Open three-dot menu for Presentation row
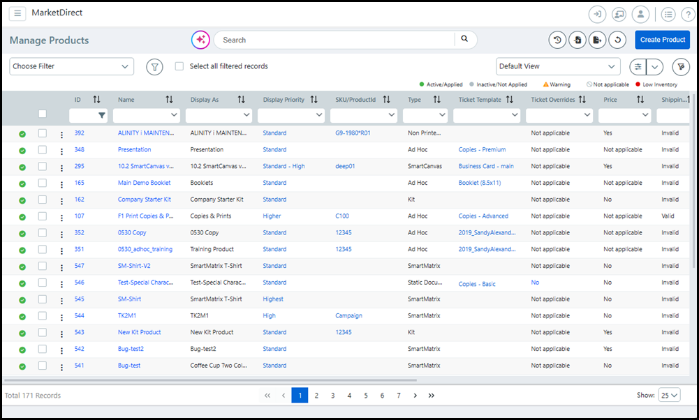 click(61, 150)
